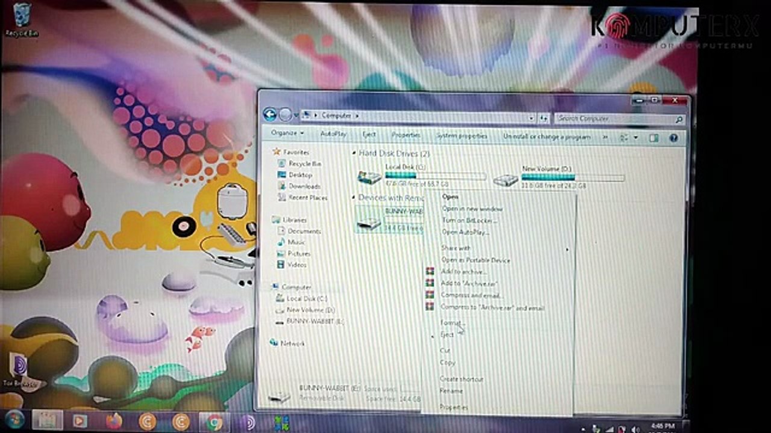Open Google Chrome from the taskbar
This screenshot has width=771, height=433.
tap(214, 423)
